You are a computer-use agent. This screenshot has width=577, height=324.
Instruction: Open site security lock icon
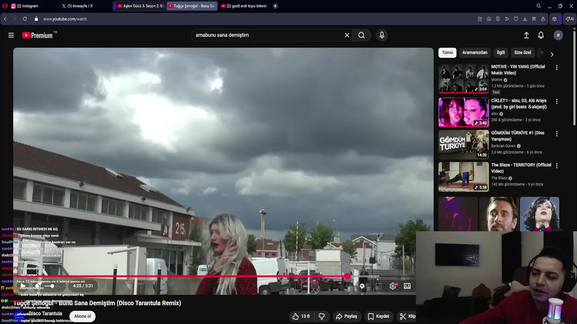click(36, 19)
